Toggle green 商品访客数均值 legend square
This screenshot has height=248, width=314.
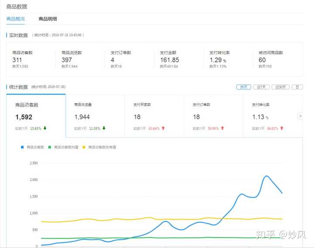point(50,147)
